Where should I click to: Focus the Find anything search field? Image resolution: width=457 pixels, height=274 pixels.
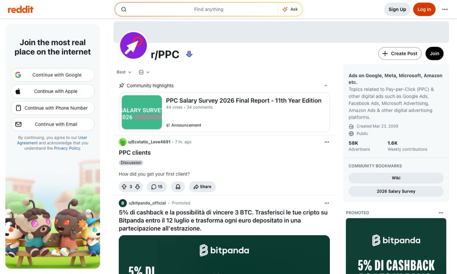(x=209, y=10)
